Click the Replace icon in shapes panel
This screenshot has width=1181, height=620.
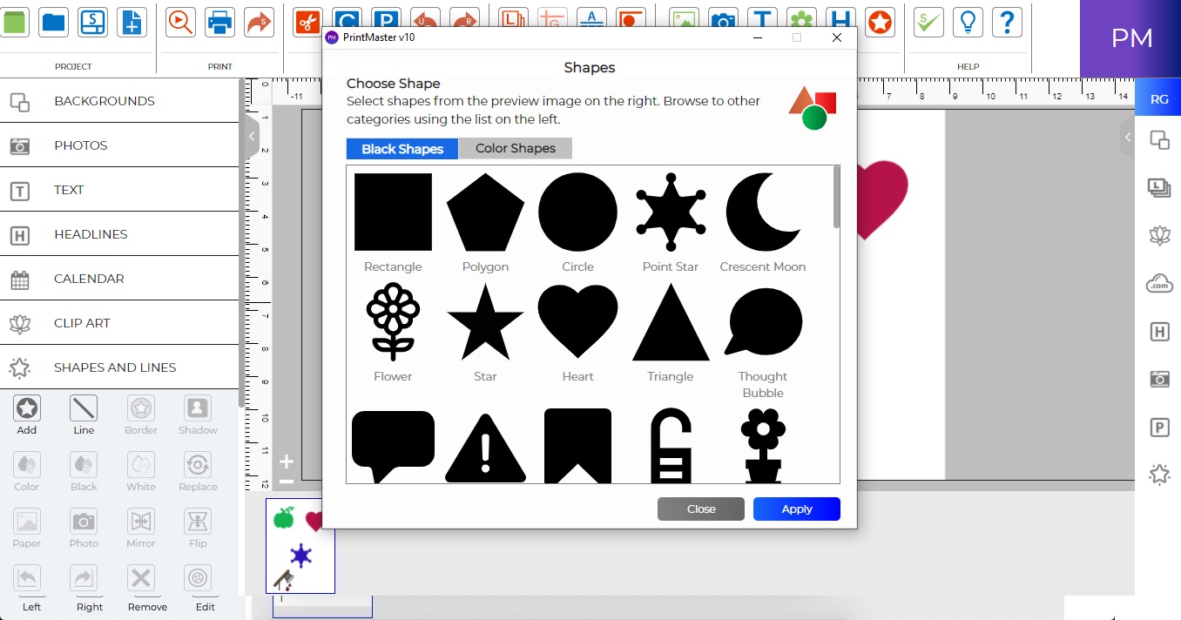[198, 465]
